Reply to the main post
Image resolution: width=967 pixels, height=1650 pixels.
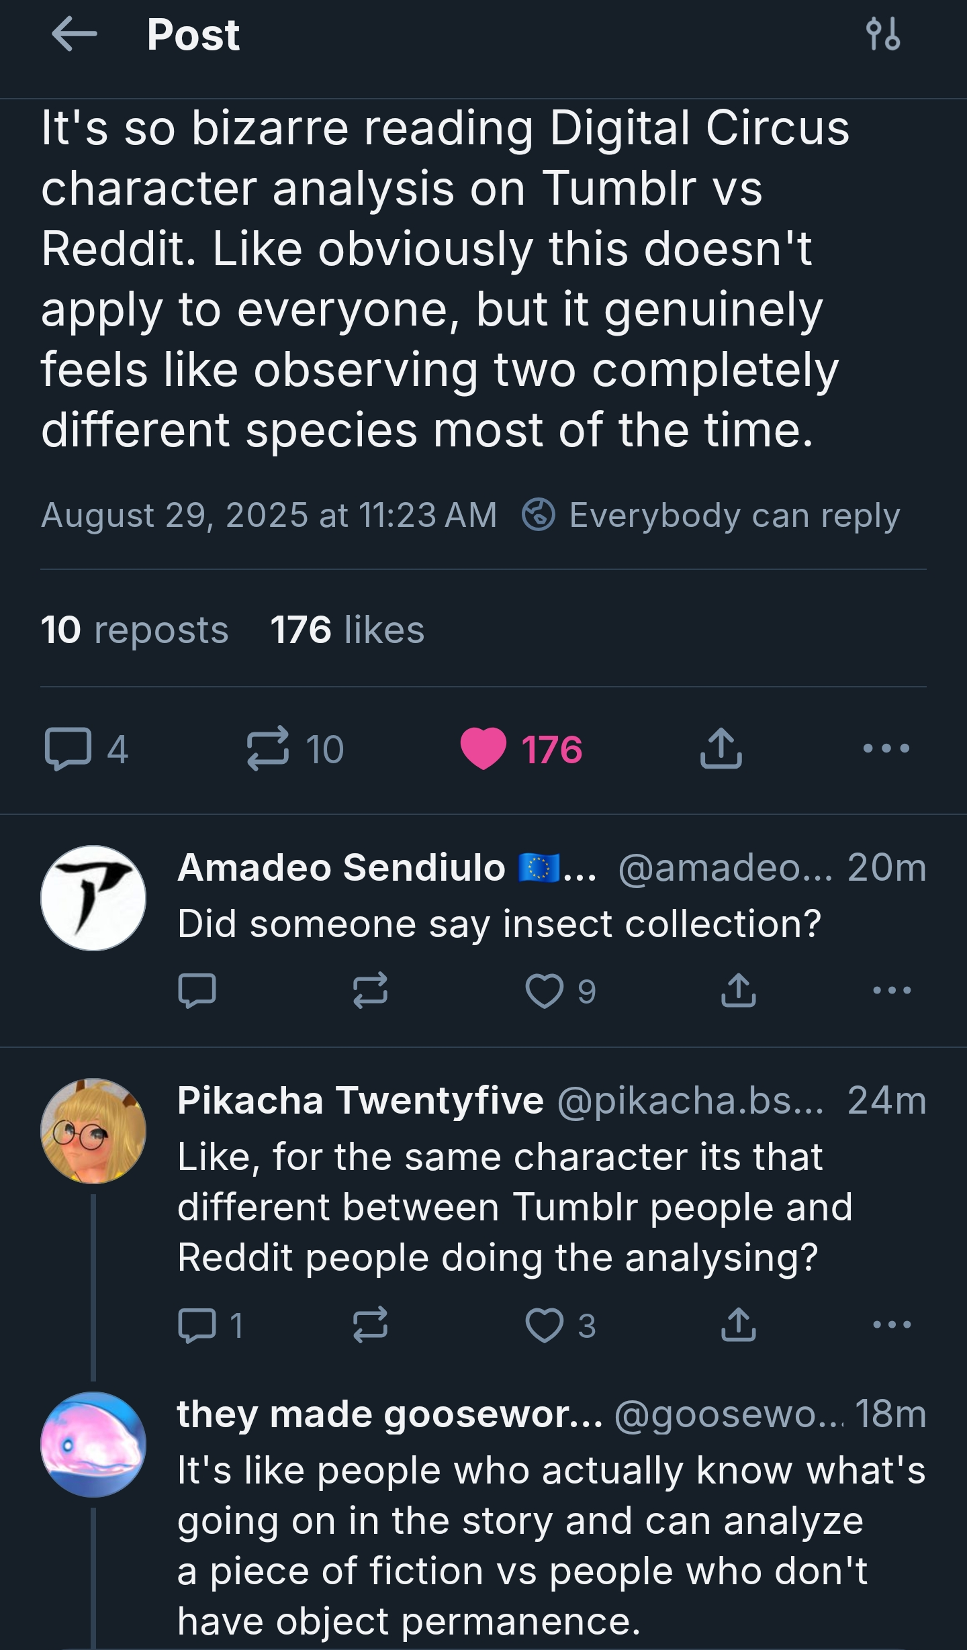[68, 748]
